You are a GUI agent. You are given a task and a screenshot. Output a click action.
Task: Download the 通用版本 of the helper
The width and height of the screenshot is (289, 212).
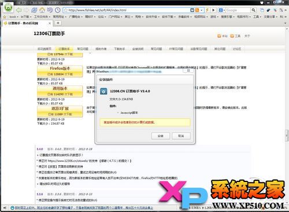pos(60,91)
